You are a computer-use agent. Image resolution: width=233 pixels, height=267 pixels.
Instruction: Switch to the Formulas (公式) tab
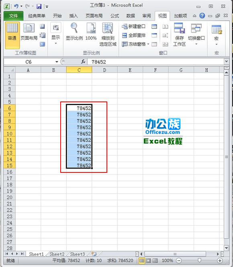(114, 16)
